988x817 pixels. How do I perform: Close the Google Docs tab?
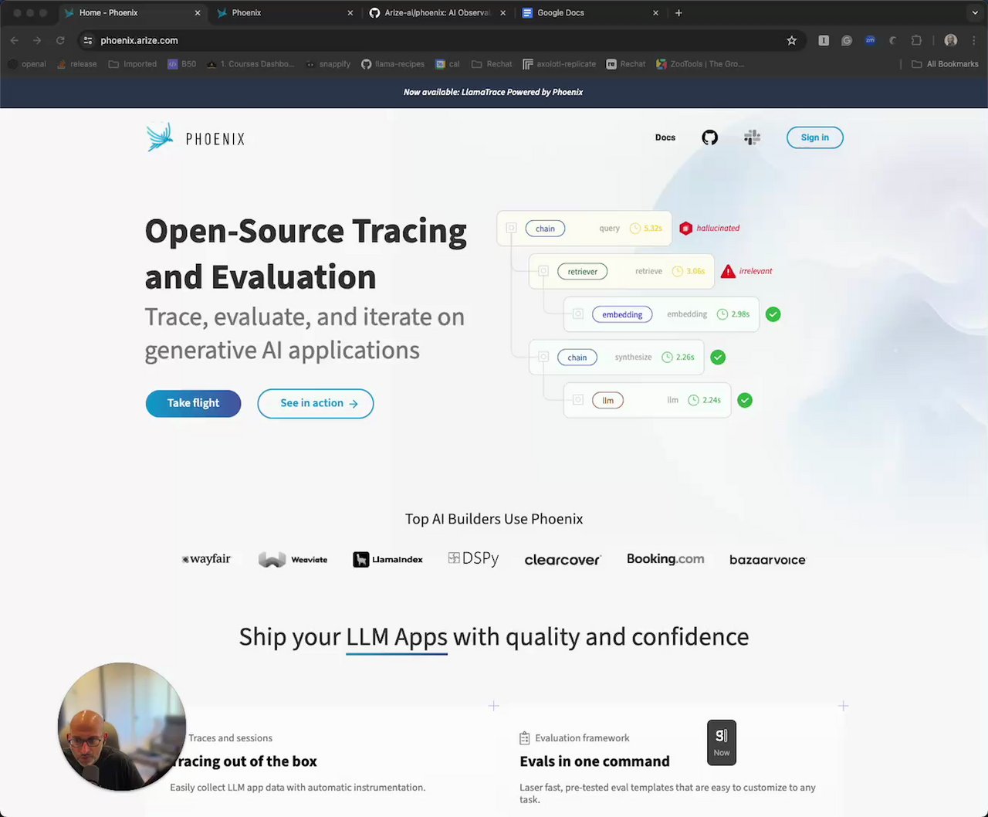655,12
